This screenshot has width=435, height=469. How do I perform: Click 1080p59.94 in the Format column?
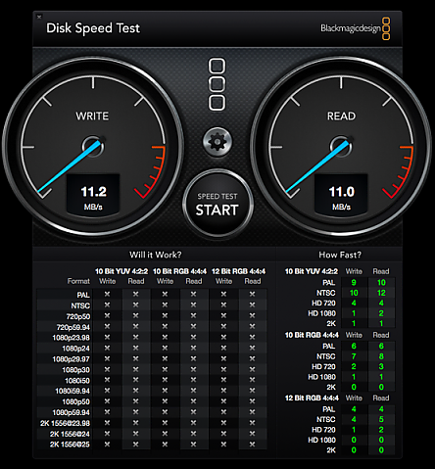[x=71, y=412]
